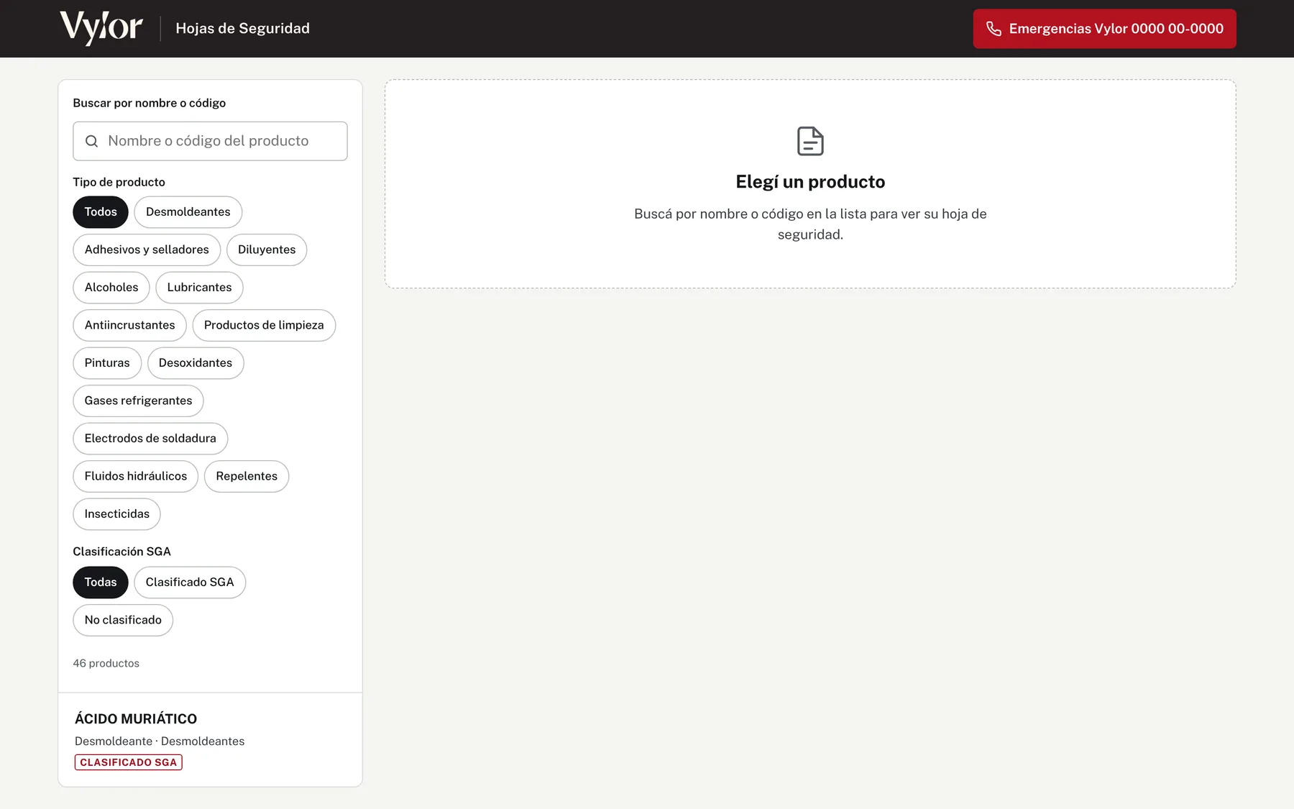Filter by Desmoldeantes
The image size is (1294, 809).
188,212
